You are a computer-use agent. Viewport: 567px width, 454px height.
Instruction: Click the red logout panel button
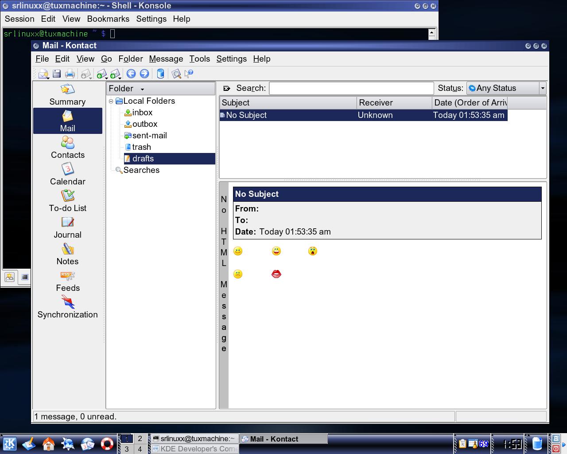(x=555, y=449)
